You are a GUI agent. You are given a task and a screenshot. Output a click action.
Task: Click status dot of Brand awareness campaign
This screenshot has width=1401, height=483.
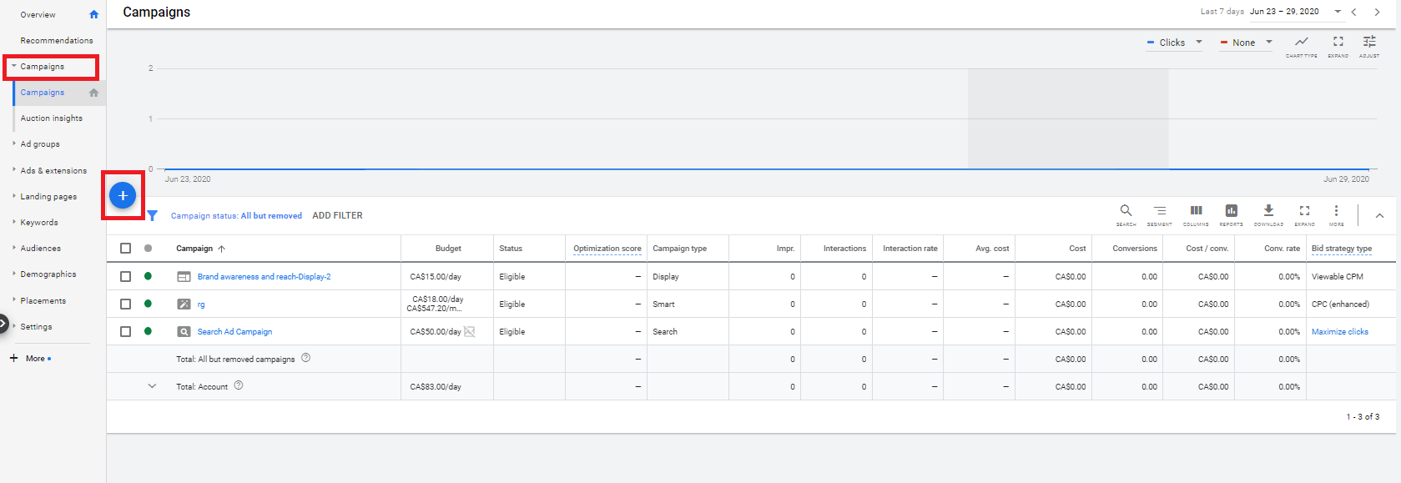(x=148, y=276)
